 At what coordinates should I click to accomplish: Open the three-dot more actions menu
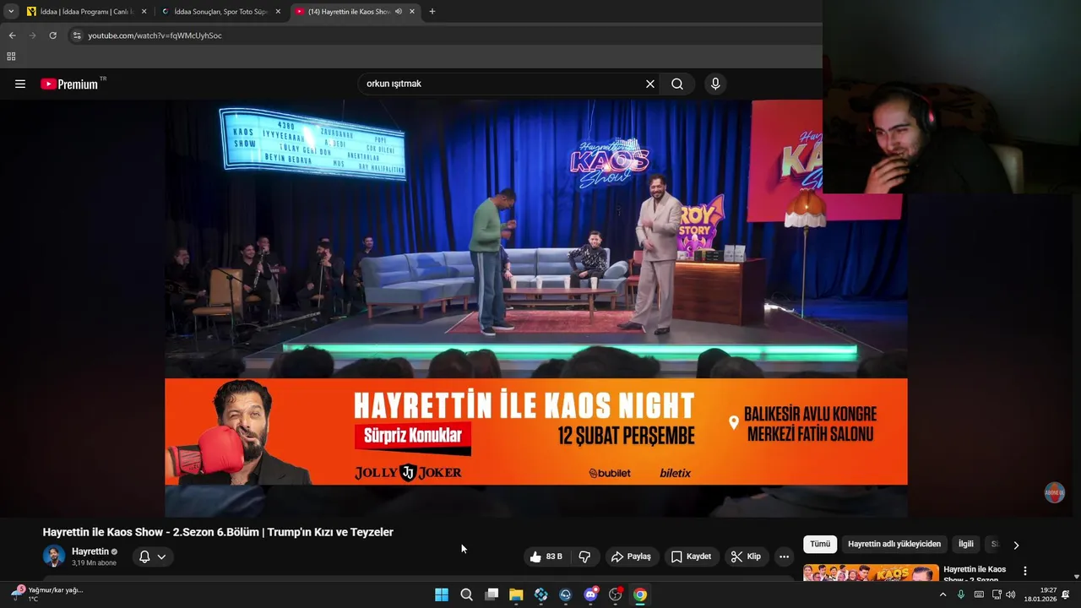(784, 556)
